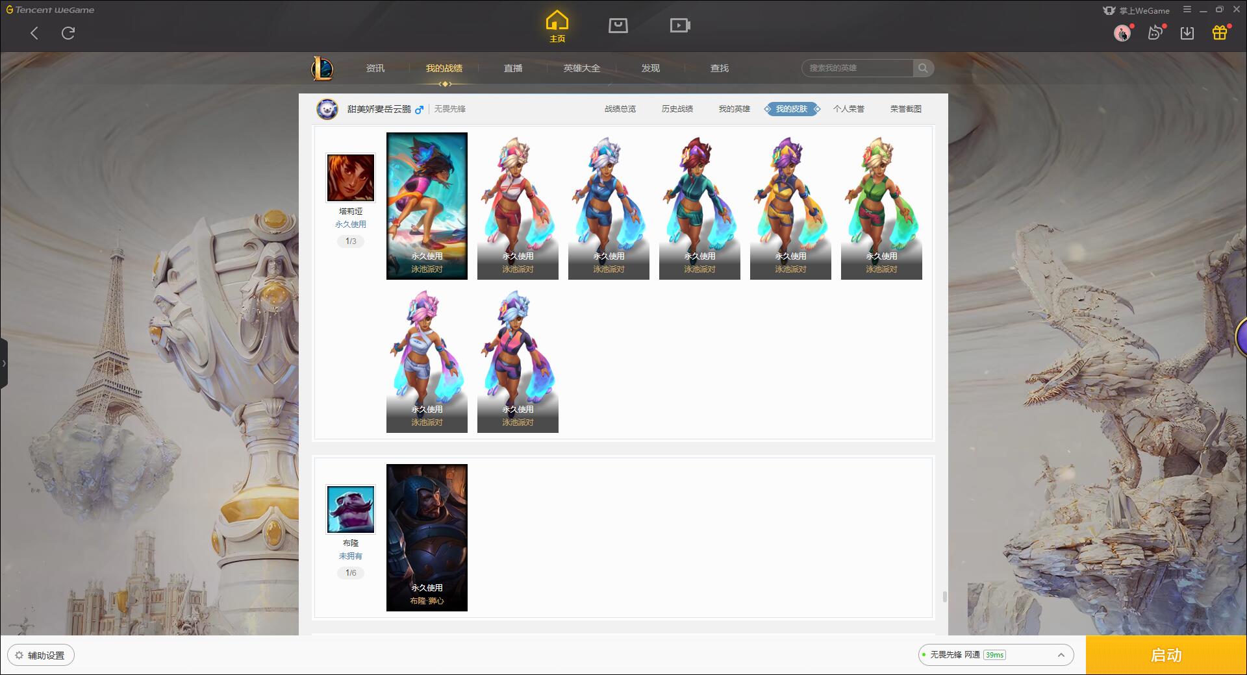
Task: Open the 查找 tab
Action: click(720, 68)
